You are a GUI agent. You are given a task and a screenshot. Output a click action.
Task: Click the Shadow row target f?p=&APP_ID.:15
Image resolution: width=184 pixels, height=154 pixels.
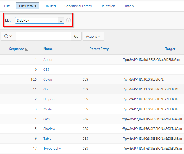tap(152, 129)
